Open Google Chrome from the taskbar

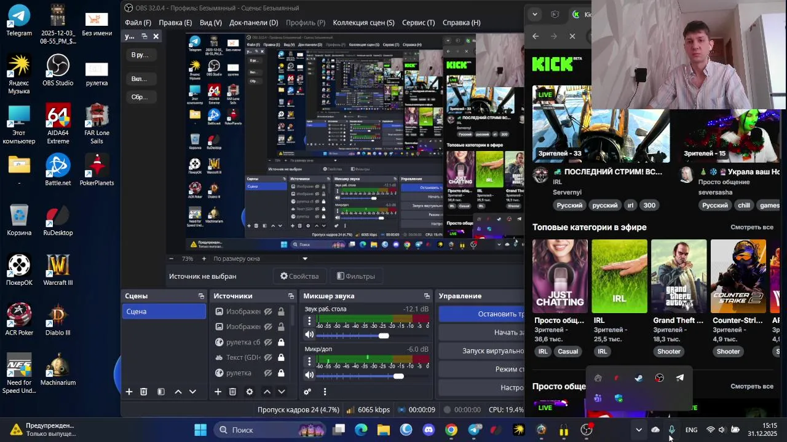point(451,430)
